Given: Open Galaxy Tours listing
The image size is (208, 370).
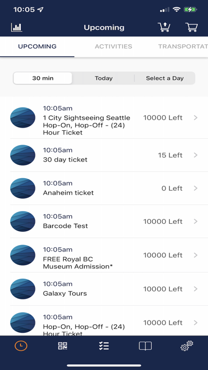Looking at the screenshot, I should coord(104,289).
